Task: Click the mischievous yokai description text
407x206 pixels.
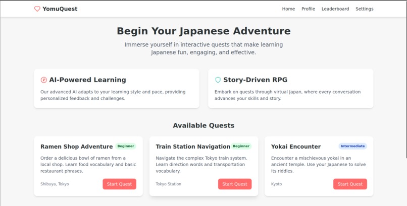Action: pos(318,164)
